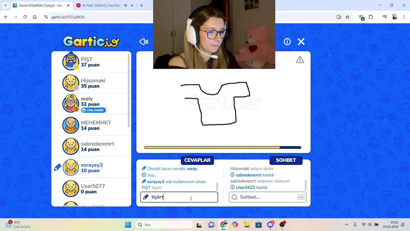The image size is (410, 231).
Task: Click the round timer progress bar
Action: [223, 148]
